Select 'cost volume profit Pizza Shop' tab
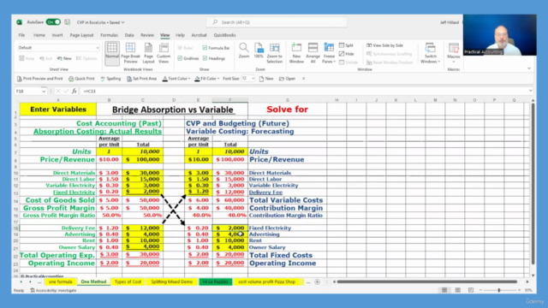Screen dimensions: 548x308 [x=266, y=281]
